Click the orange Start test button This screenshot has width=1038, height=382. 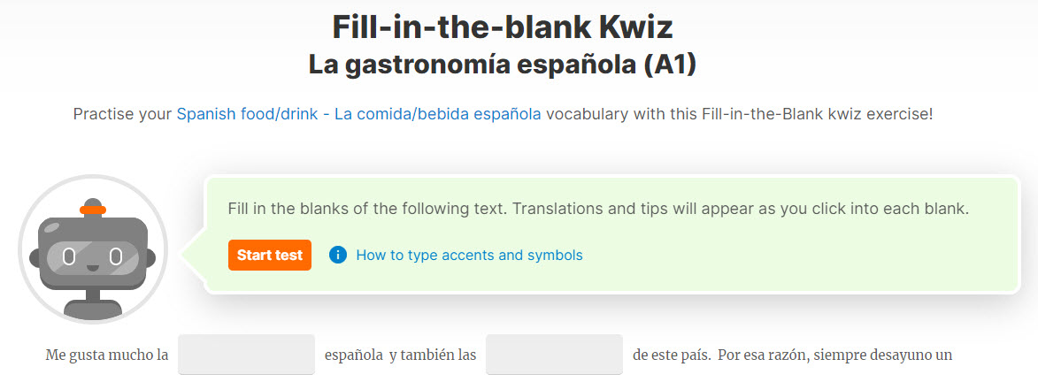269,255
